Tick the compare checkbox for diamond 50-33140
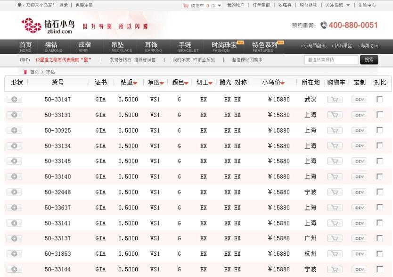The width and height of the screenshot is (393, 277). [x=379, y=176]
